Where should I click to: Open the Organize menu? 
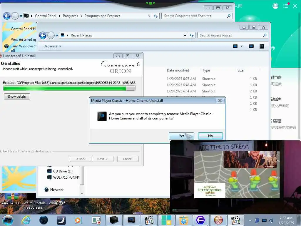pyautogui.click(x=52, y=46)
